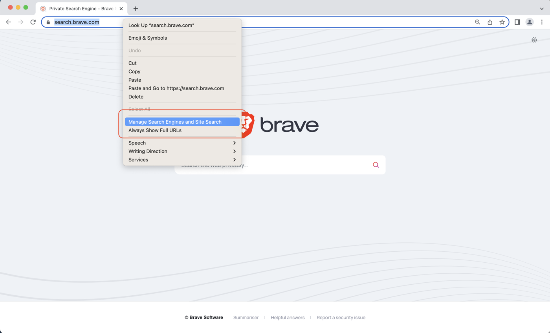Image resolution: width=550 pixels, height=333 pixels.
Task: Choose Always Show Full URLs
Action: [155, 130]
